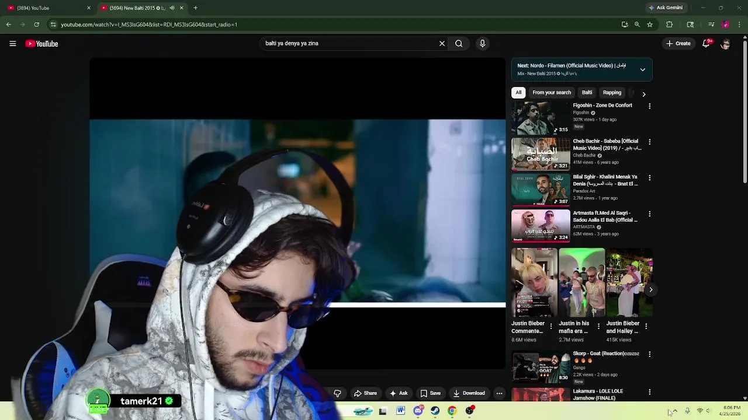Screen dimensions: 748x420
Task: Mute the playing tab's audio icon
Action: tap(172, 8)
